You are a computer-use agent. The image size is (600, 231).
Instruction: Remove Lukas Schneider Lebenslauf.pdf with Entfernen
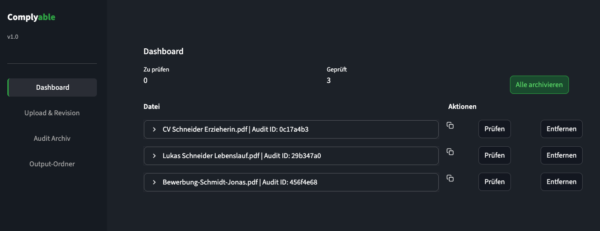(561, 155)
